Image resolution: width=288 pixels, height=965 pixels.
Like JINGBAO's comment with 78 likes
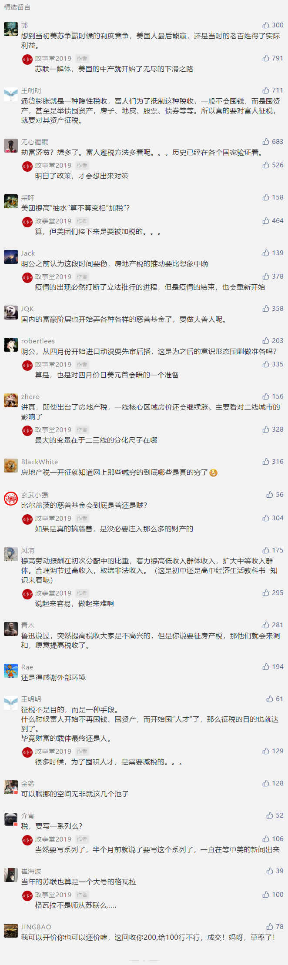[x=270, y=927]
